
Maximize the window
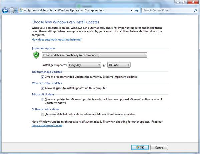tap(184, 2)
